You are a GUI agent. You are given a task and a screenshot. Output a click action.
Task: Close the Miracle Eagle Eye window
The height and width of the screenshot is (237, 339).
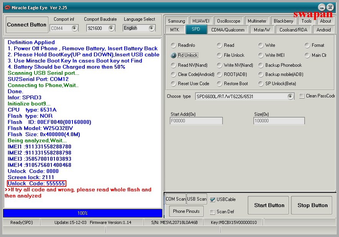(330, 7)
